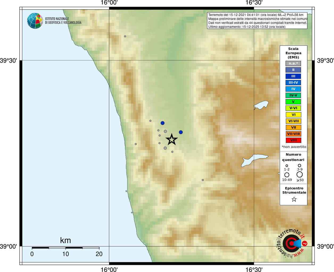The height and width of the screenshot is (272, 334).
Task: Click the ≥50 questionnaires circle symbol
Action: point(299,175)
